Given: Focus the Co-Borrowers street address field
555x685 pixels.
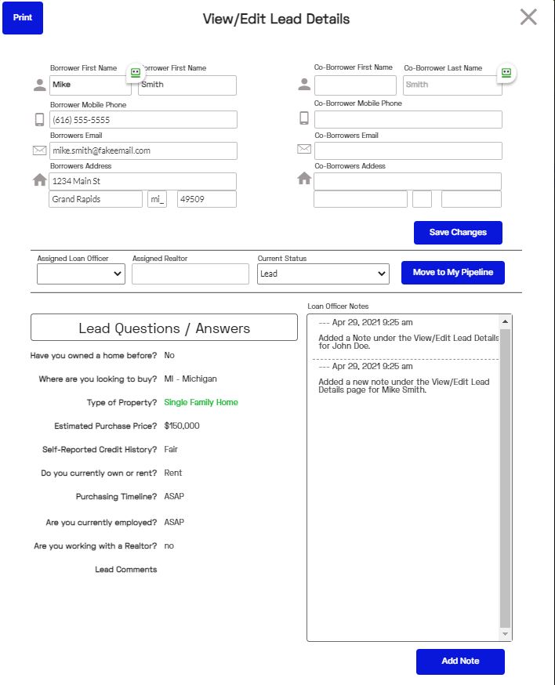Looking at the screenshot, I should point(408,181).
